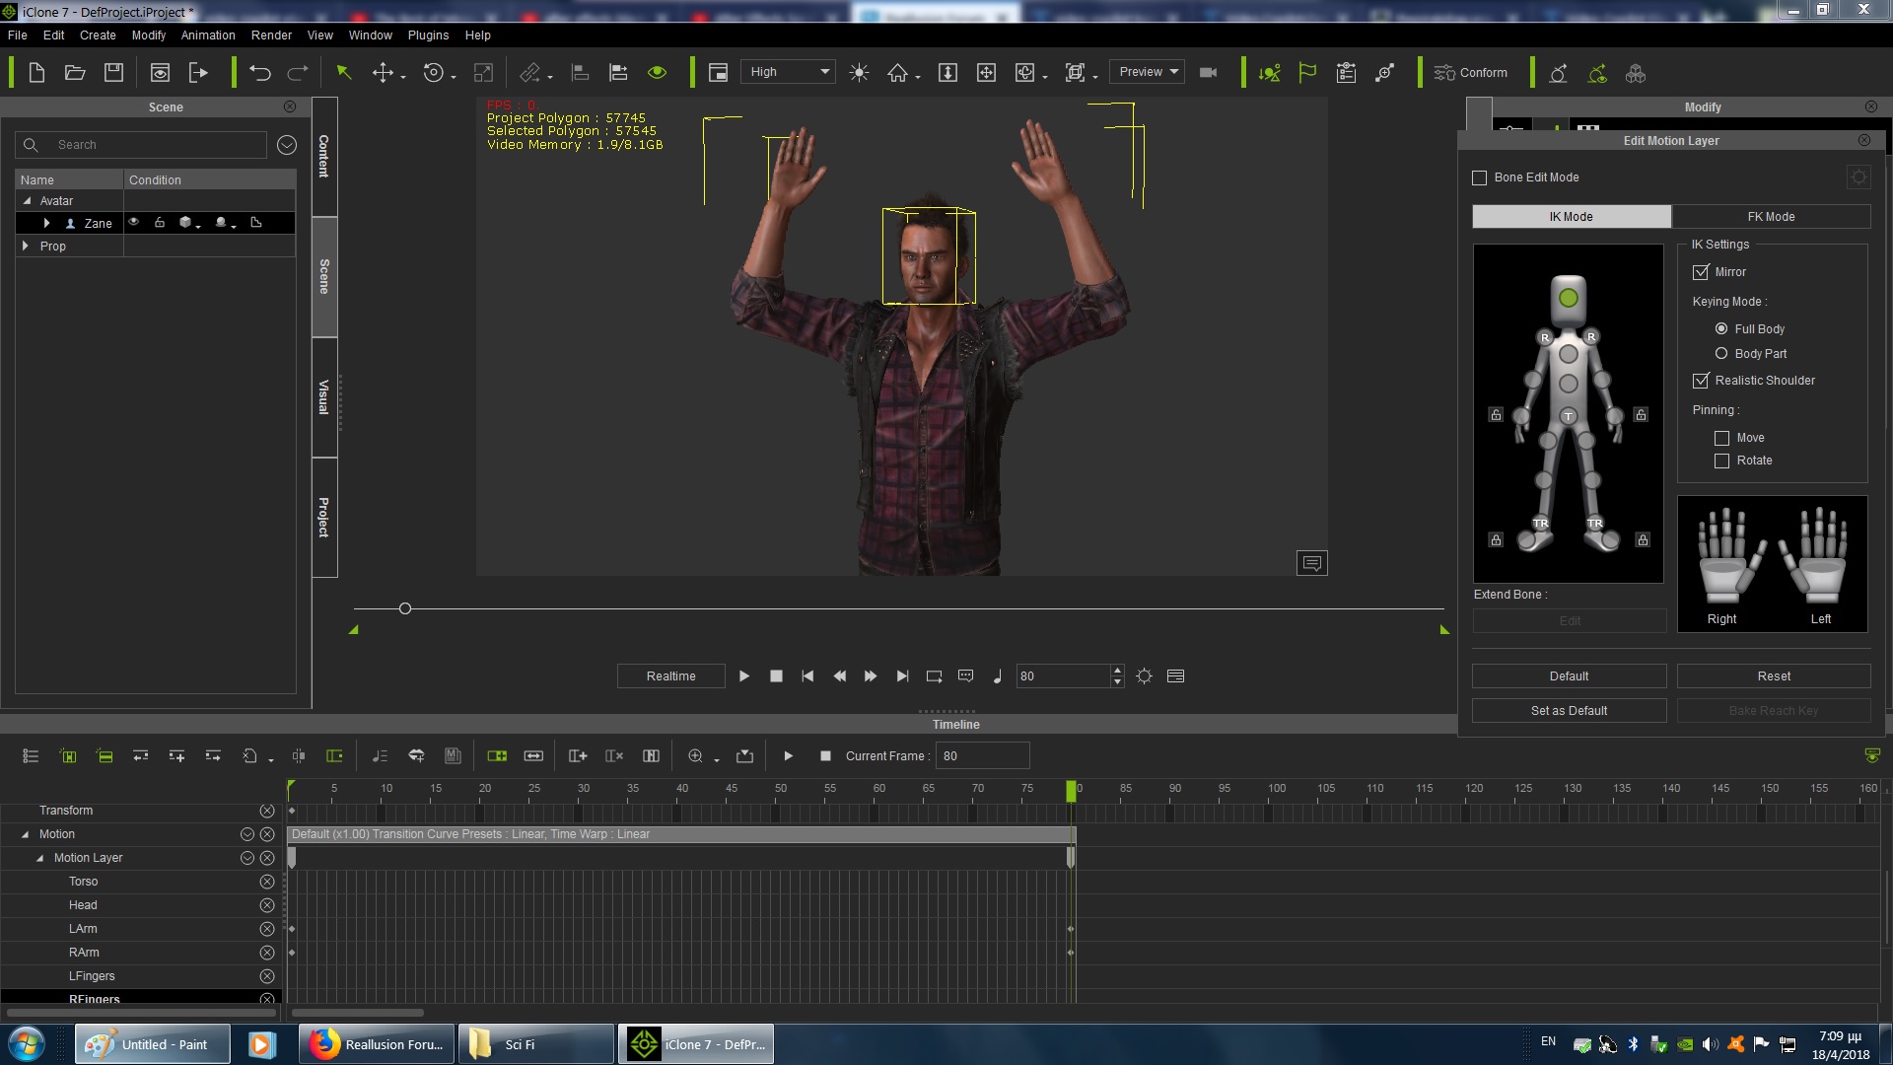Click the Set as Default button
This screenshot has width=1893, height=1065.
tap(1569, 711)
